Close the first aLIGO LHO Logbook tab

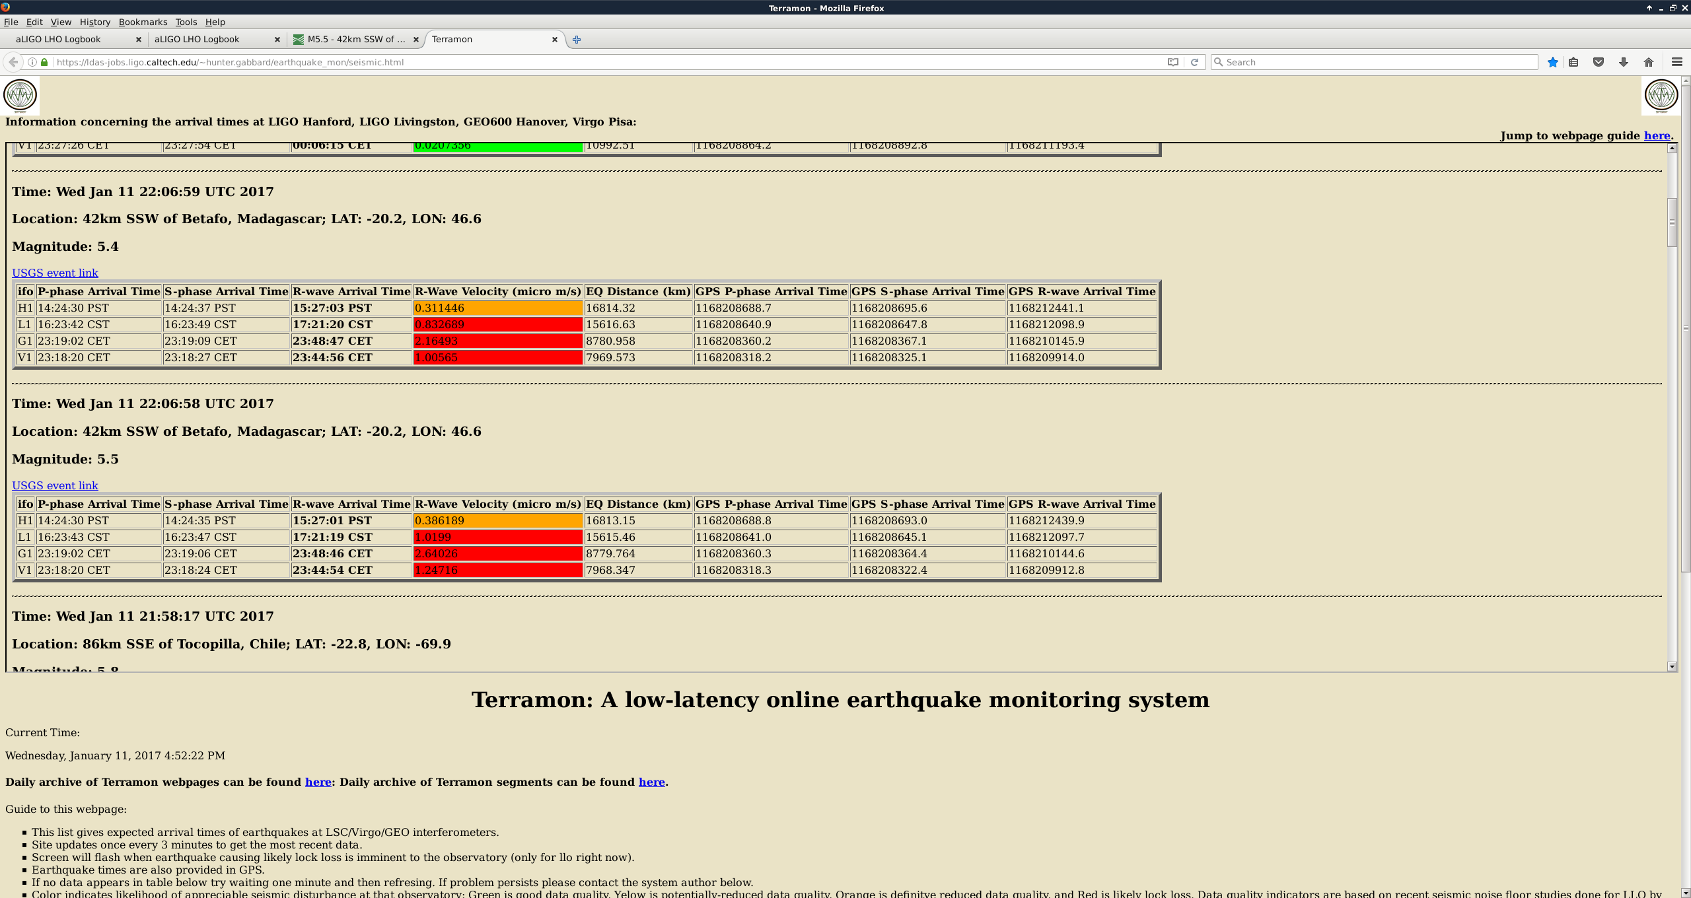[x=139, y=40]
